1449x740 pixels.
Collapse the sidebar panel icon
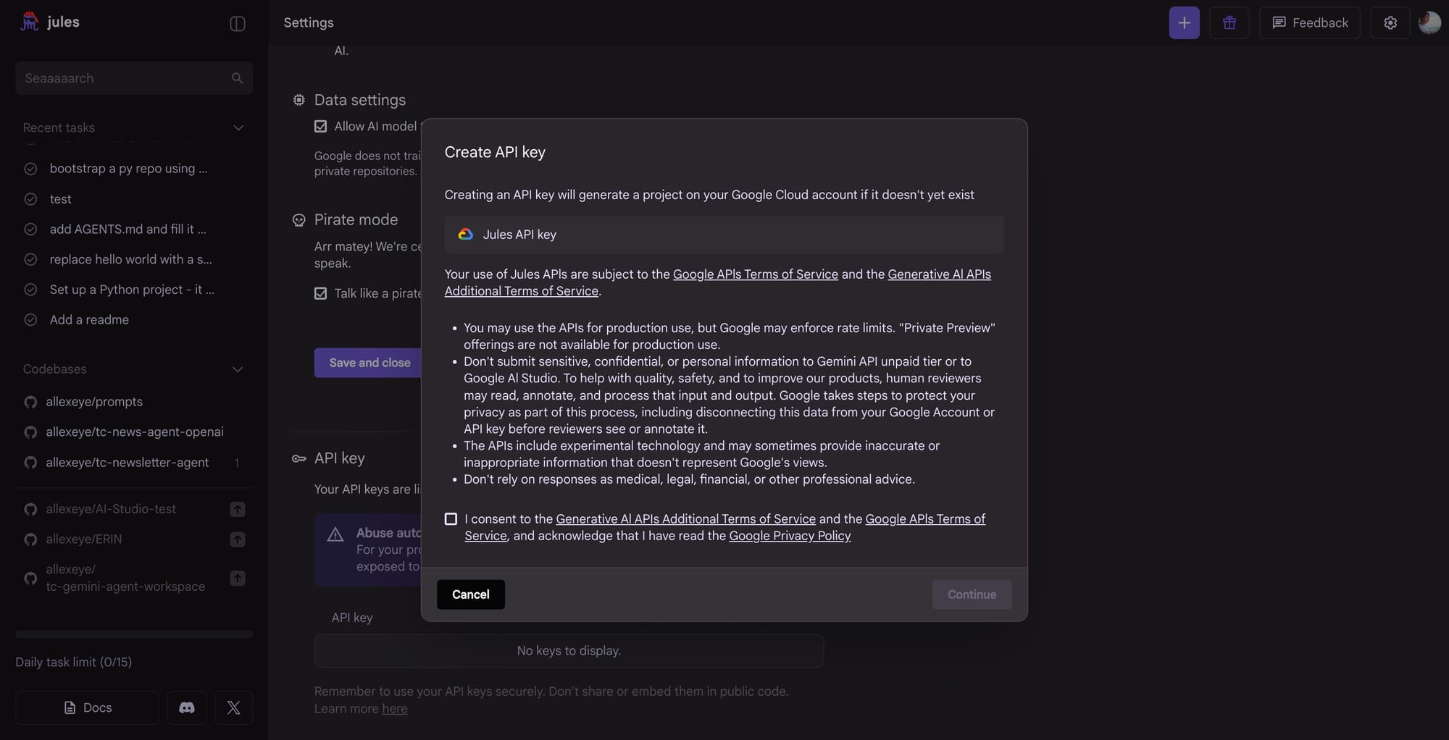[237, 23]
